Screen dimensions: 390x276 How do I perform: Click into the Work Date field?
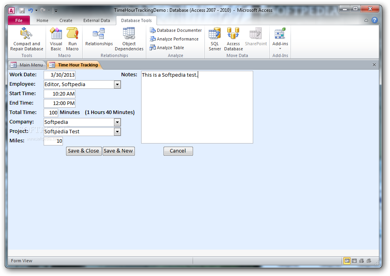(59, 75)
